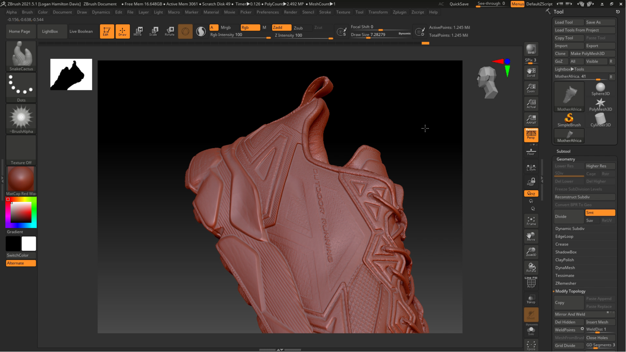Select the Cylinder3D tool
The width and height of the screenshot is (626, 352).
(600, 120)
